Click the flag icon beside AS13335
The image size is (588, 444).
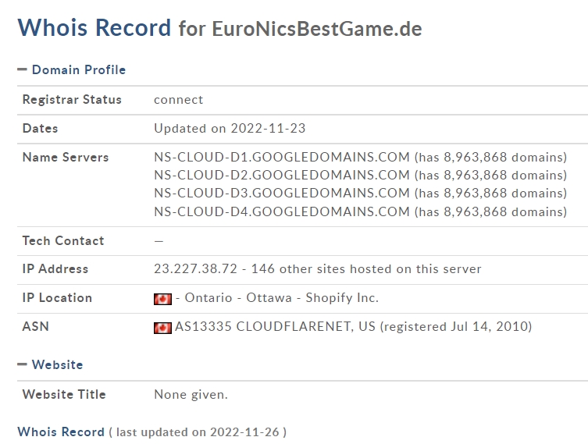click(x=162, y=328)
